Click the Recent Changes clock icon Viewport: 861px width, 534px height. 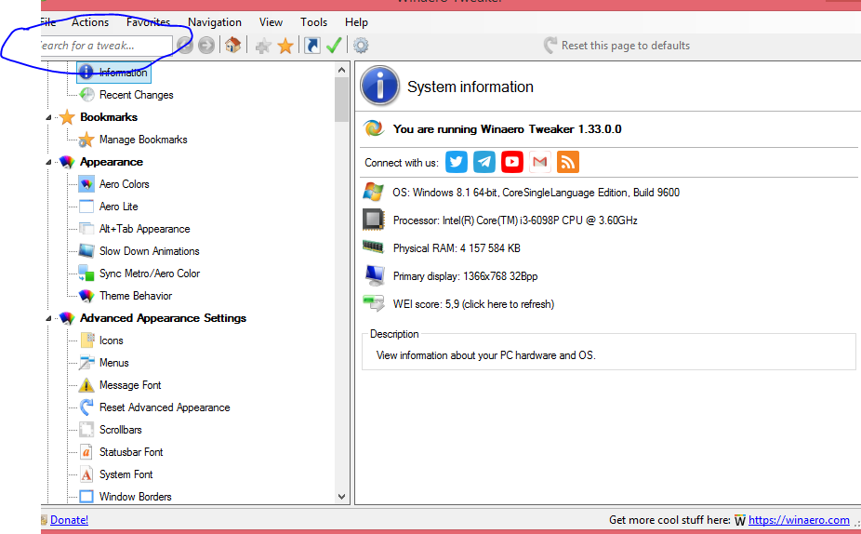click(x=86, y=95)
